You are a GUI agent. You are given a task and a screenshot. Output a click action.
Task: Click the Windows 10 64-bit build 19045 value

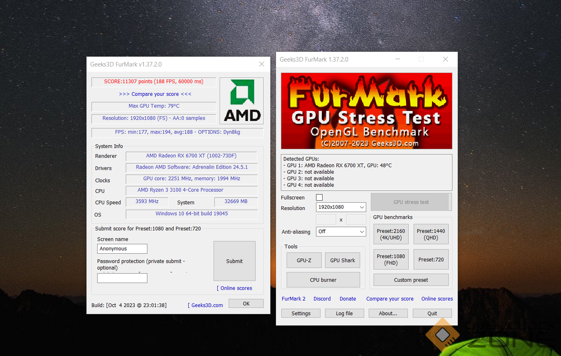191,214
